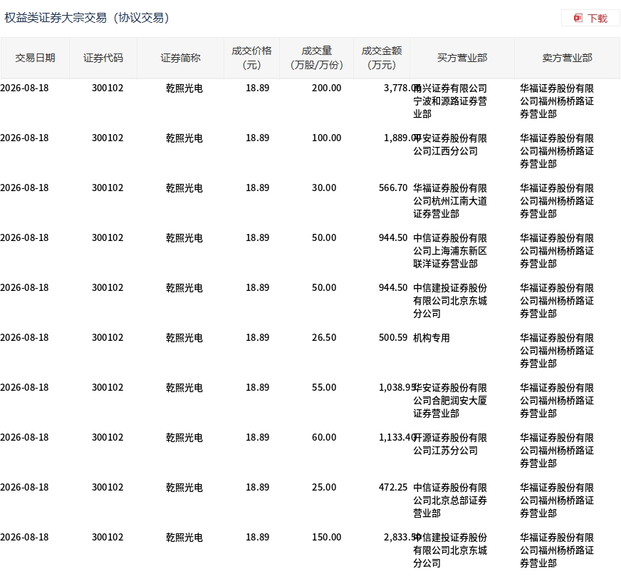
Task: Click the 证券代码 column header
Action: (x=103, y=58)
